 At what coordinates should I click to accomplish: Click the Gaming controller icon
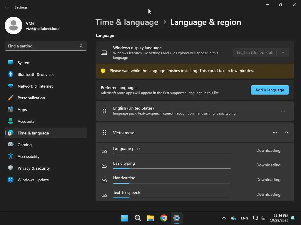tap(11, 144)
